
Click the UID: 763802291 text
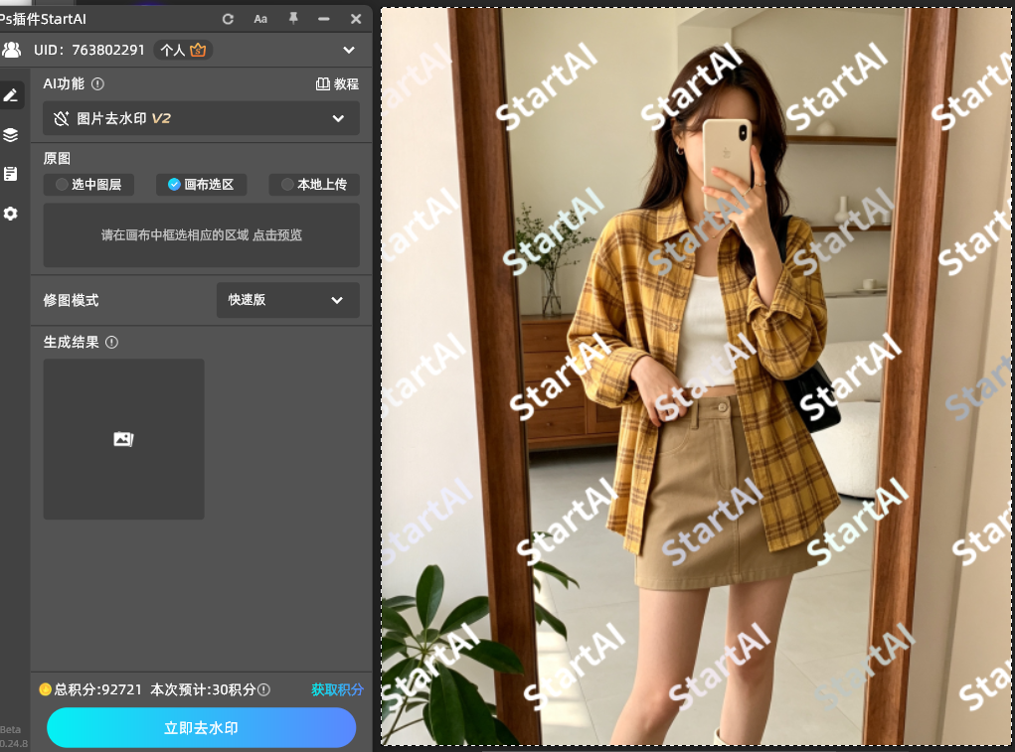click(x=89, y=50)
